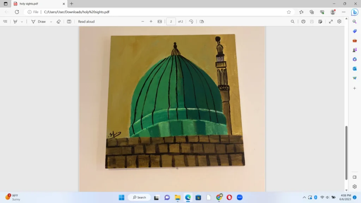The image size is (361, 203).
Task: Select the Erase tool
Action: tap(59, 21)
